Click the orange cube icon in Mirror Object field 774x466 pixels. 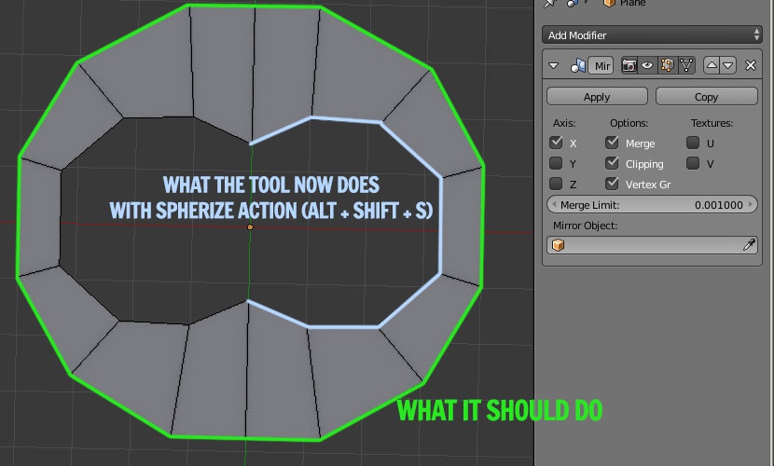pos(558,245)
